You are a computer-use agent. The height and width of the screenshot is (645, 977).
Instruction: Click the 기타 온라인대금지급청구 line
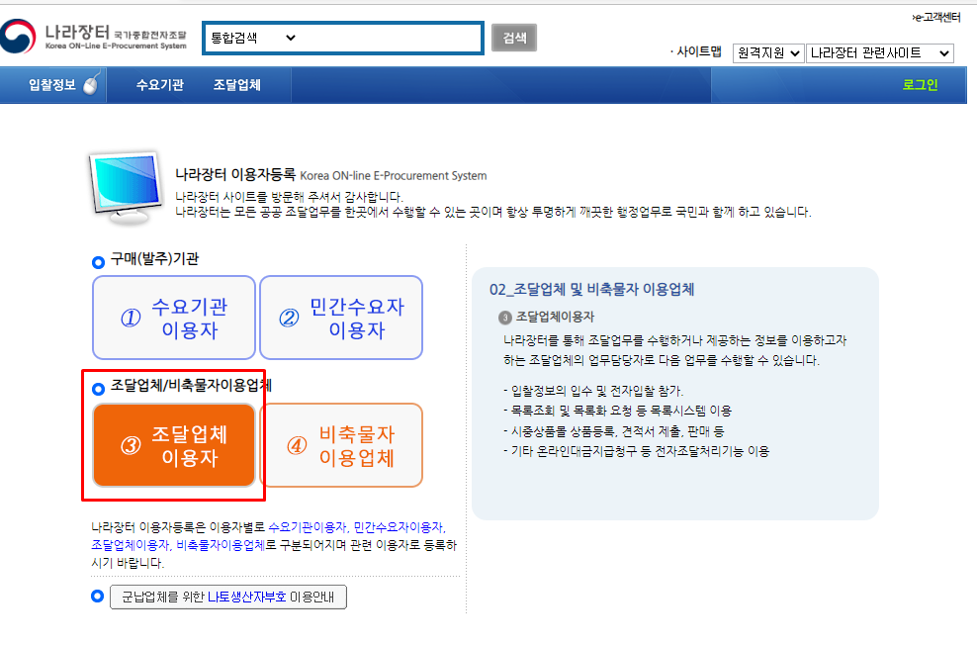(x=636, y=451)
